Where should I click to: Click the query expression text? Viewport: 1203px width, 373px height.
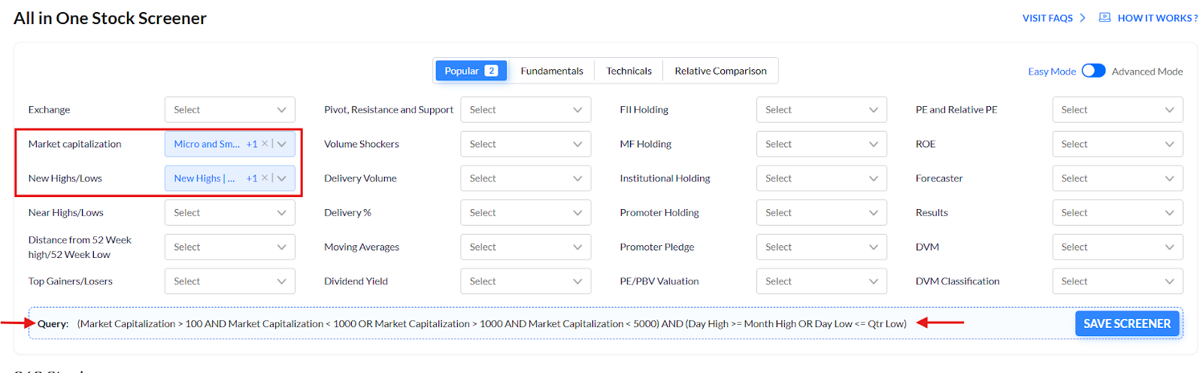click(492, 324)
